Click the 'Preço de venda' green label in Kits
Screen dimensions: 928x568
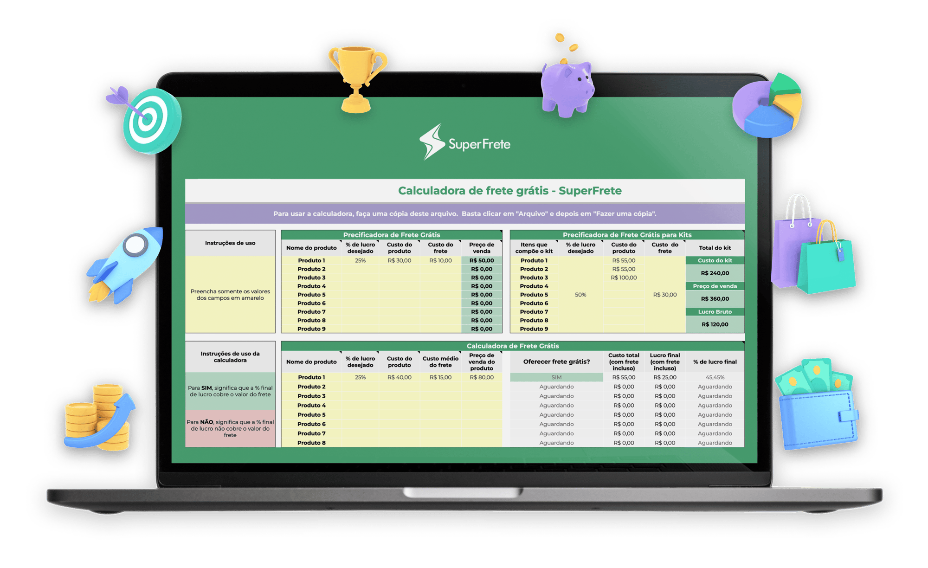pos(715,286)
